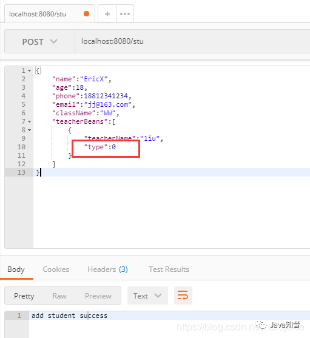Open the Headers (3) tab
The width and height of the screenshot is (310, 338).
click(x=107, y=269)
